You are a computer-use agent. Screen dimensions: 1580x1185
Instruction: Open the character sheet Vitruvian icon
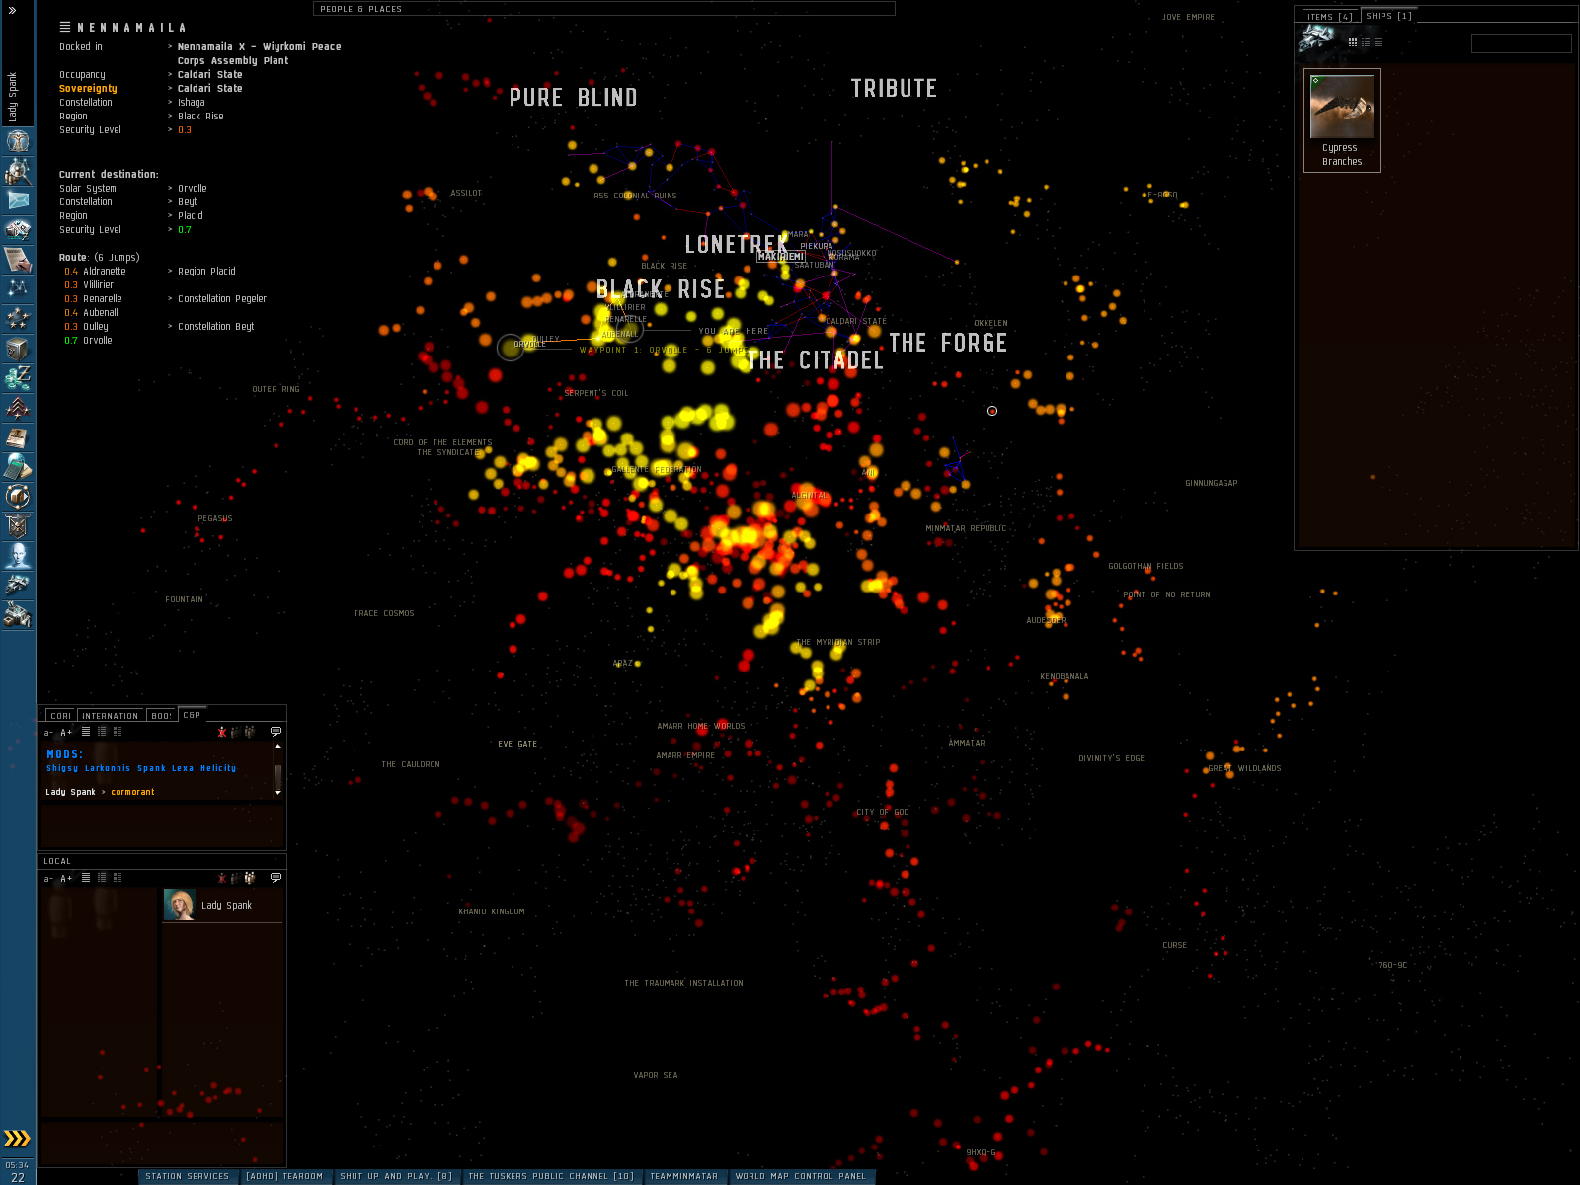pyautogui.click(x=18, y=141)
